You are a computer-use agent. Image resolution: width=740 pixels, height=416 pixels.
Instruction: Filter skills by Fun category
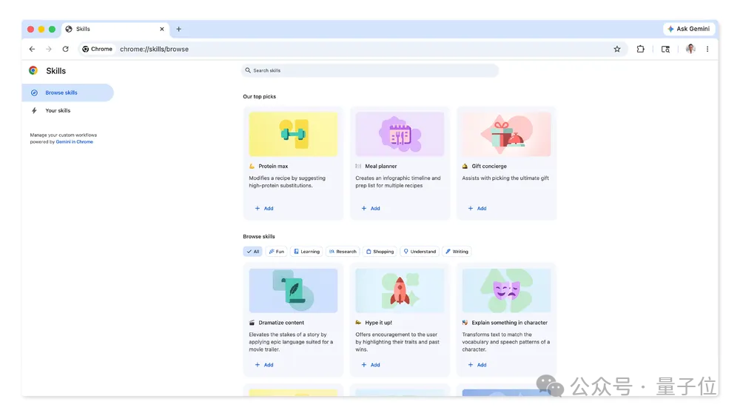coord(277,252)
